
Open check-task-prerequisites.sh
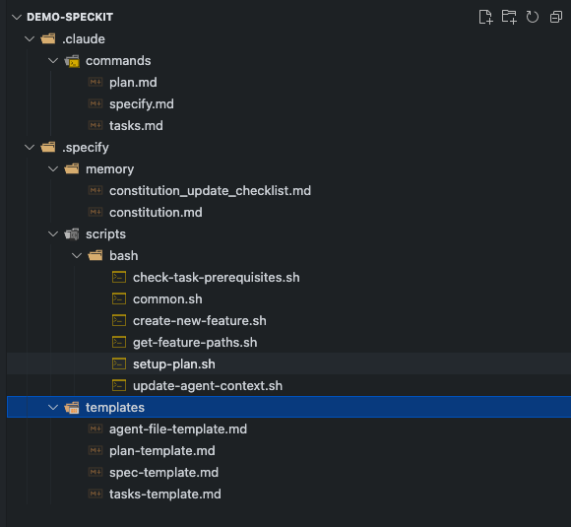pyautogui.click(x=217, y=278)
